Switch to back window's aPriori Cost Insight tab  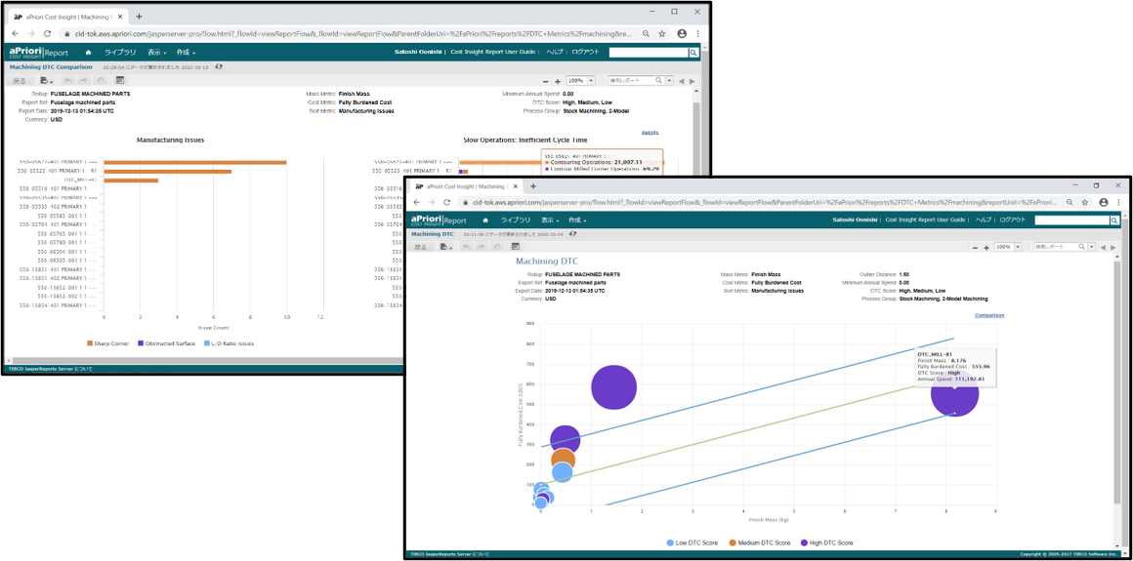pyautogui.click(x=66, y=17)
